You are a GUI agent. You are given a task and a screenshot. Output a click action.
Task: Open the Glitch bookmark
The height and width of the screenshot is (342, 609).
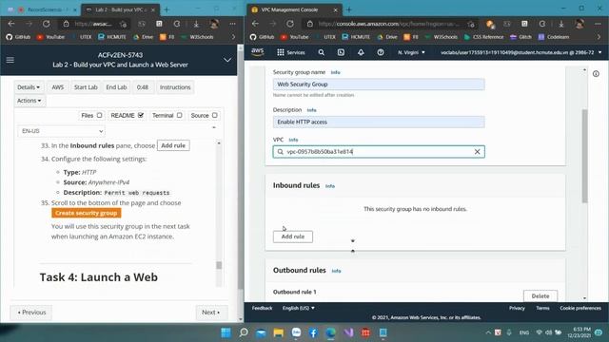tap(521, 37)
